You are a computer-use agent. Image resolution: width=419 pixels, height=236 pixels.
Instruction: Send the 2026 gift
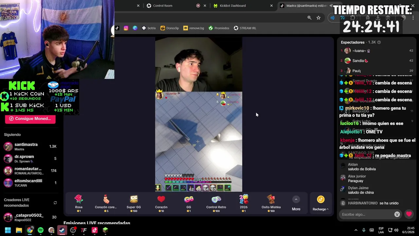[244, 204]
